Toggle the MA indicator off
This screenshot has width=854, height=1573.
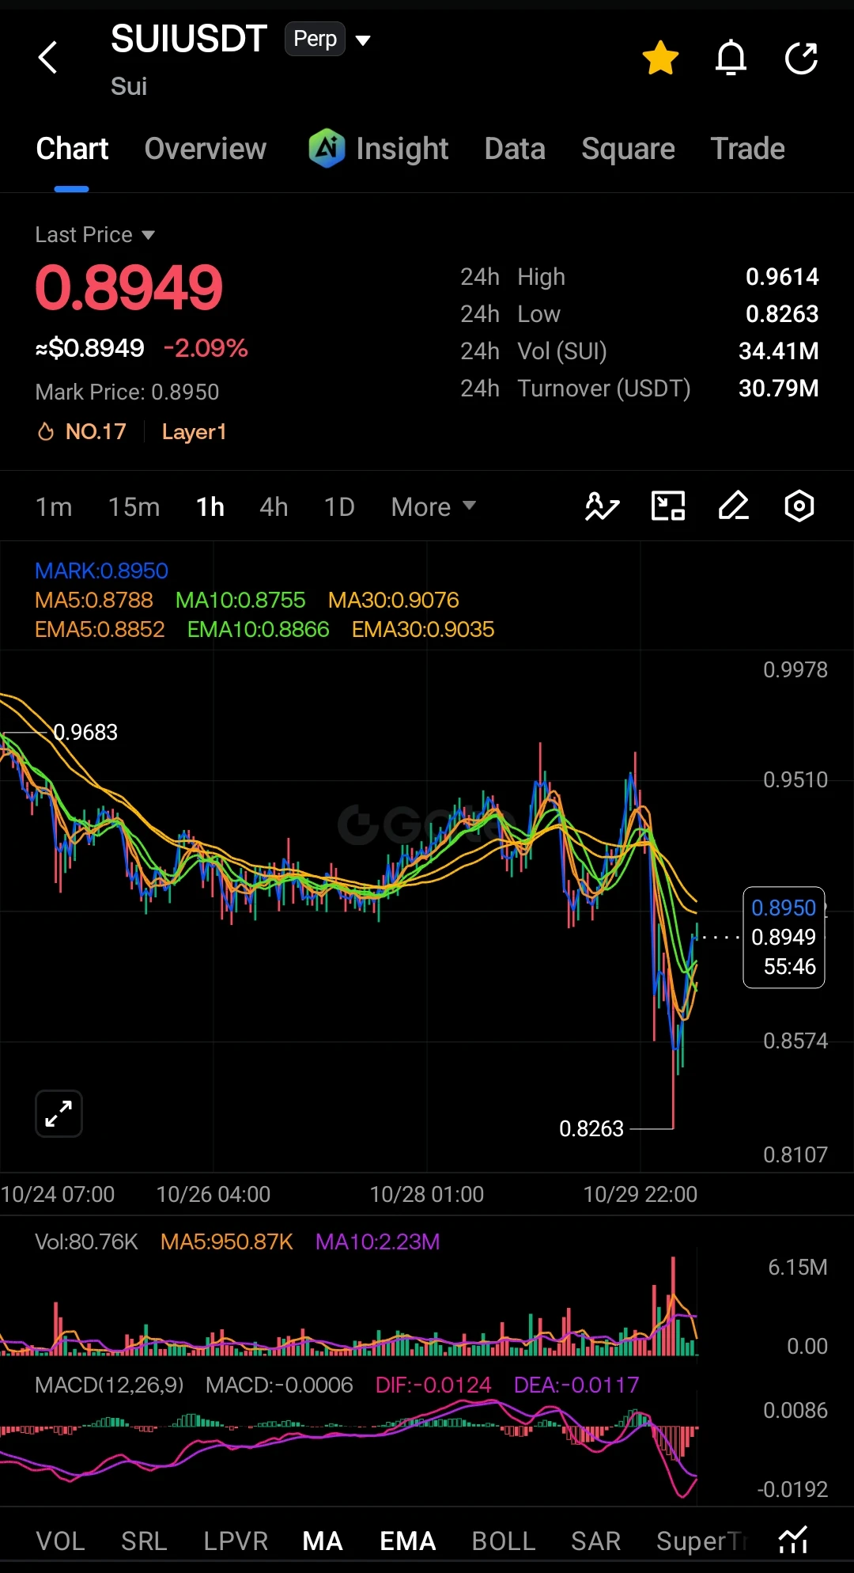tap(323, 1541)
